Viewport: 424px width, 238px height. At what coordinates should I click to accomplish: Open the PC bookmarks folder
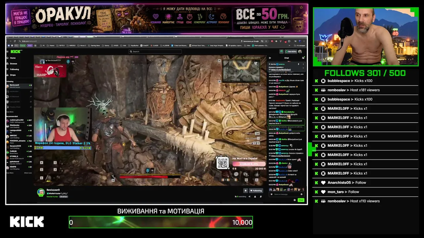[x=42, y=46]
